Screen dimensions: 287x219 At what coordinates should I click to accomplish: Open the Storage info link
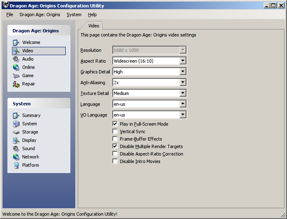[30, 132]
